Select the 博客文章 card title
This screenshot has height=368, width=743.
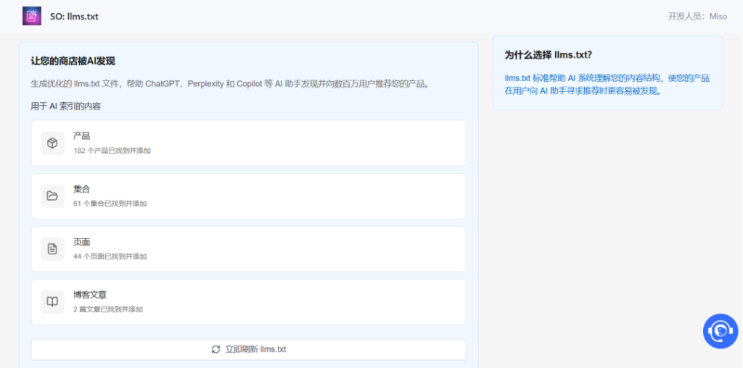tap(90, 295)
